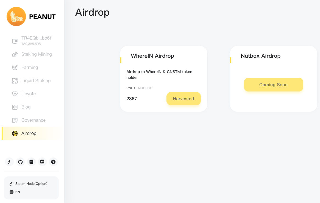Select the WhereIN Airdrop card title
The width and height of the screenshot is (320, 203).
[x=152, y=56]
